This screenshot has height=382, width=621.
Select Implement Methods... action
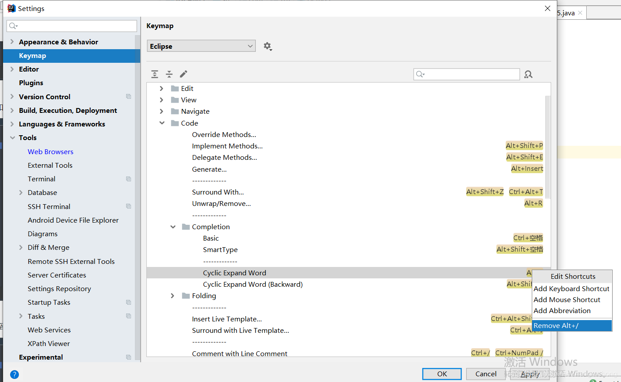pos(227,146)
